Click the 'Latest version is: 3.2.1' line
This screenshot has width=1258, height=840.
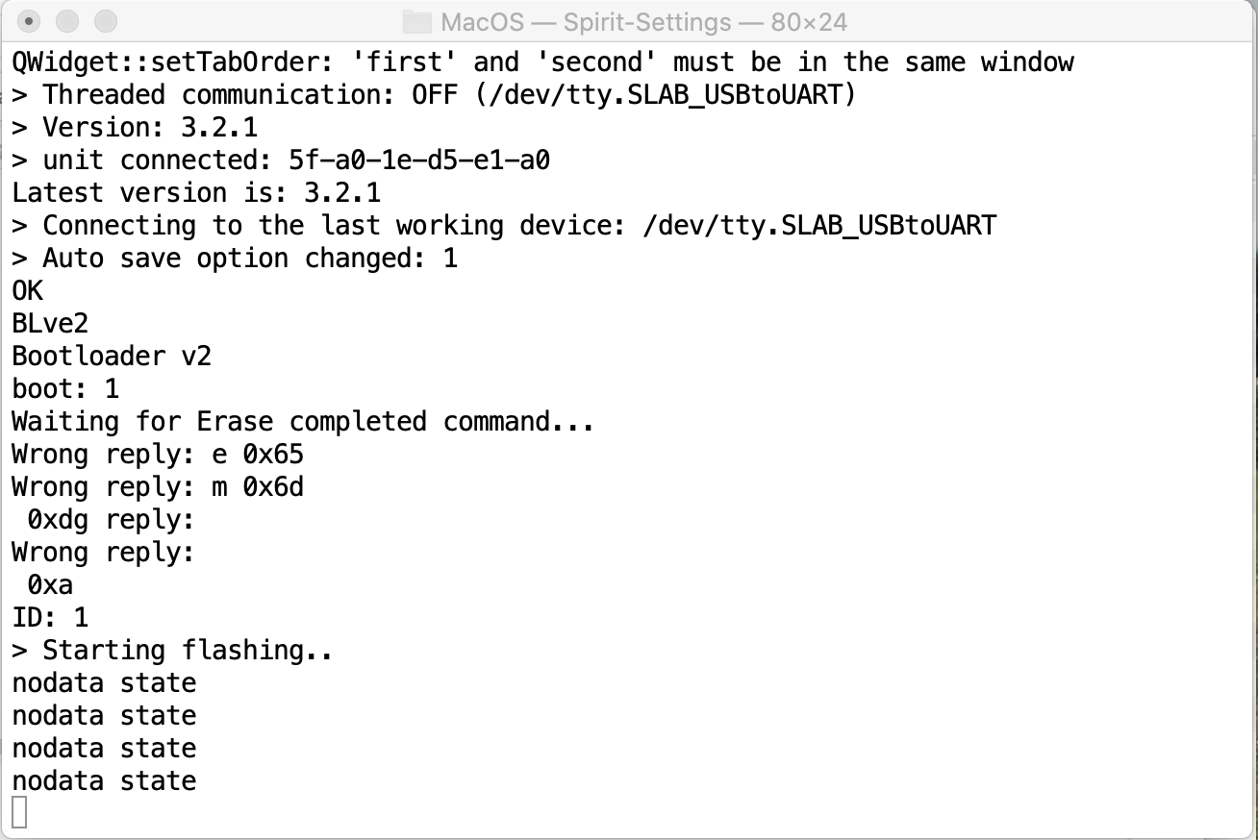196,193
